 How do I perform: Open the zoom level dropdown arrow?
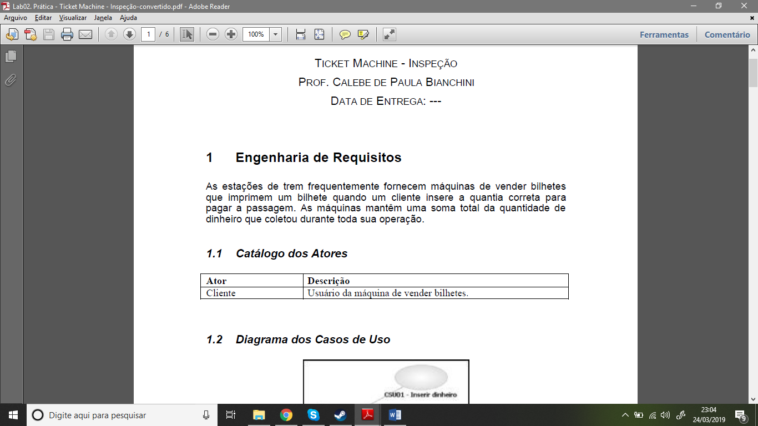[x=276, y=34]
